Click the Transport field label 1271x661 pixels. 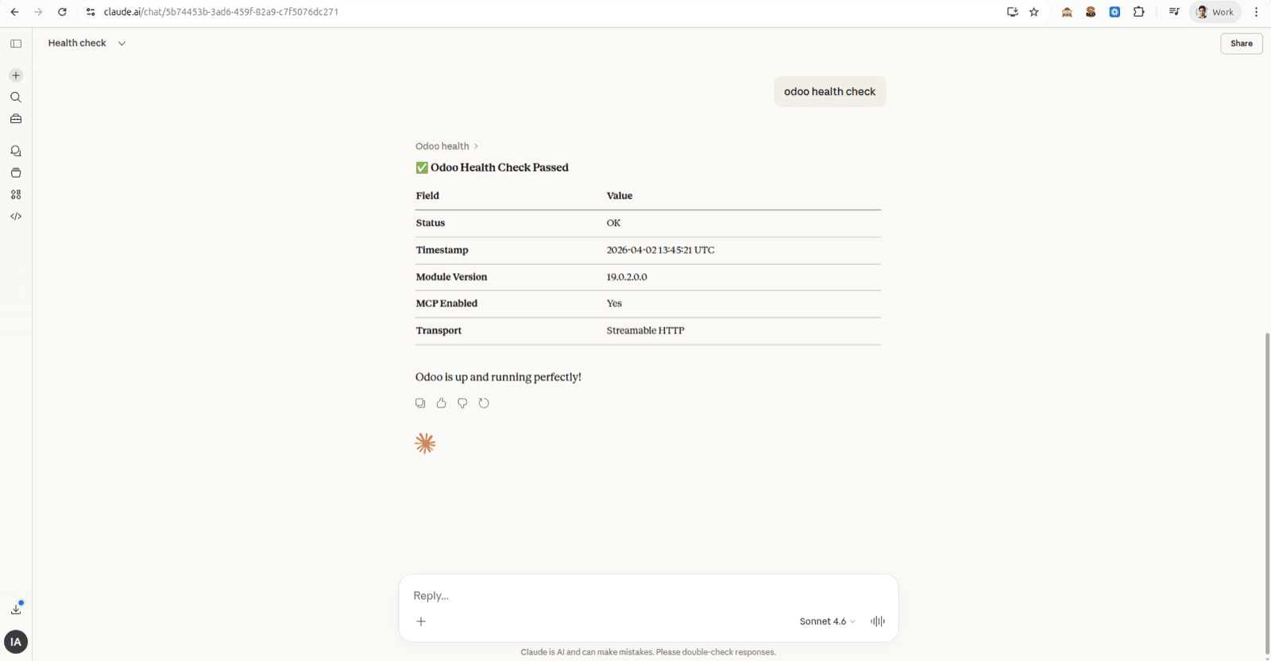438,330
